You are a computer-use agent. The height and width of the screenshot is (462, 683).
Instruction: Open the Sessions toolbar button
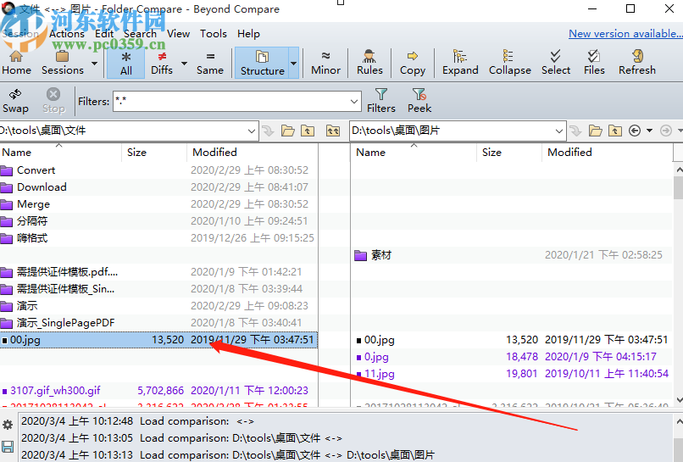click(63, 63)
